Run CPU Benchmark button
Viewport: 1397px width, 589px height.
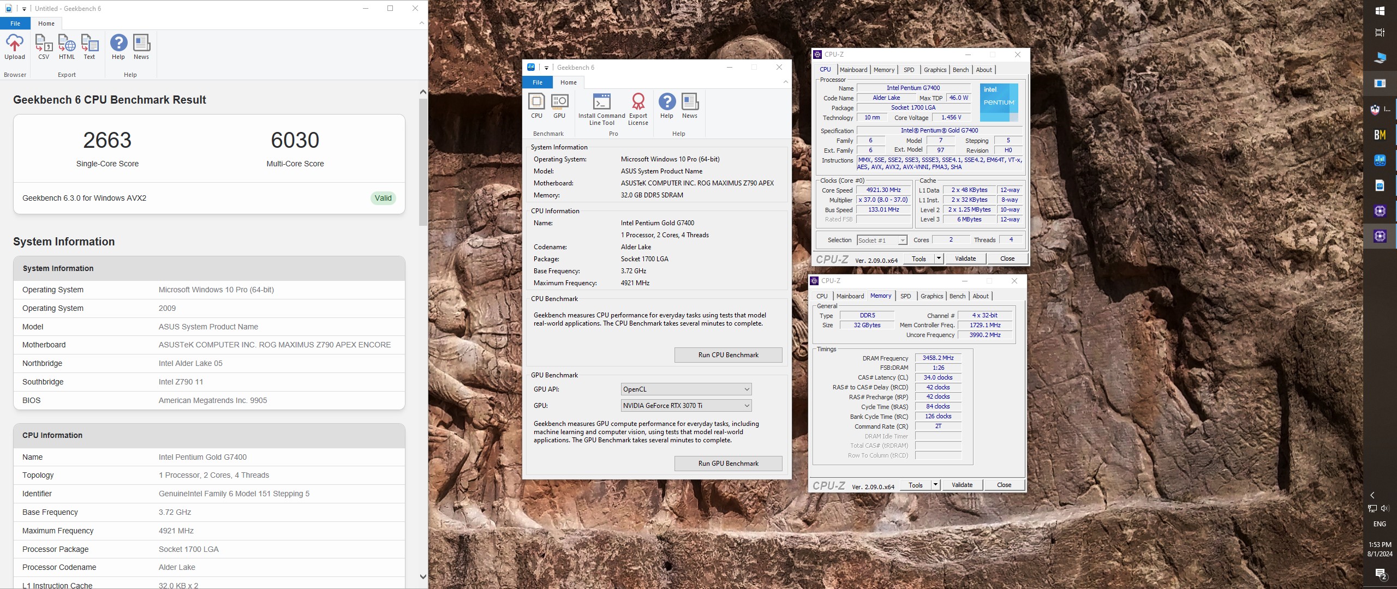pos(728,355)
